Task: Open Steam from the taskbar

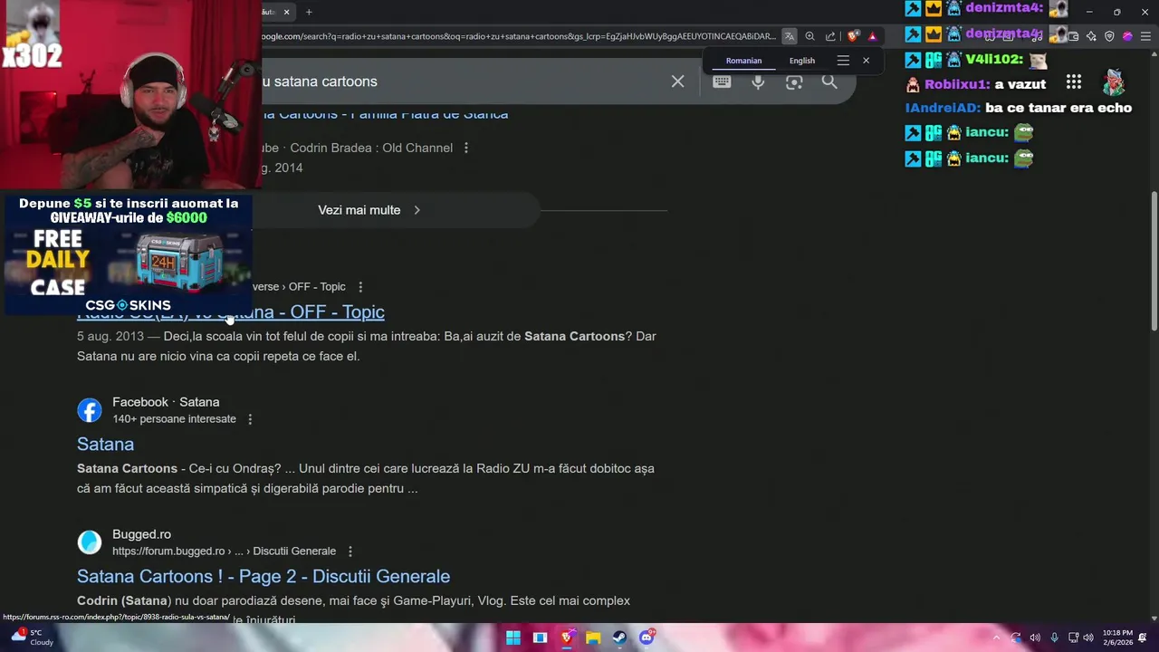Action: (x=619, y=638)
